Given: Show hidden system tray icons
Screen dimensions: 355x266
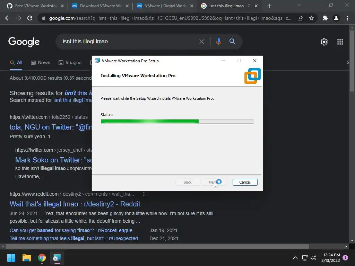Looking at the screenshot, I should point(295,258).
